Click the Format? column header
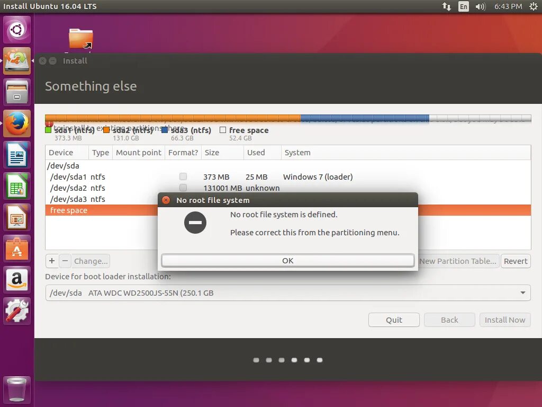The height and width of the screenshot is (407, 542). [183, 153]
